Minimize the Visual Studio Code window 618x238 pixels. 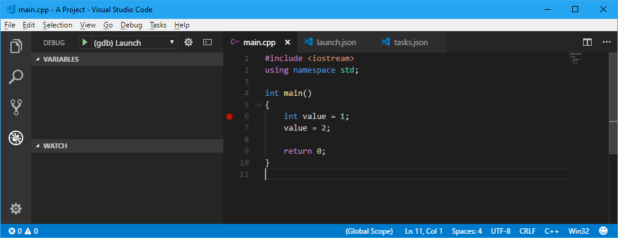coord(547,9)
